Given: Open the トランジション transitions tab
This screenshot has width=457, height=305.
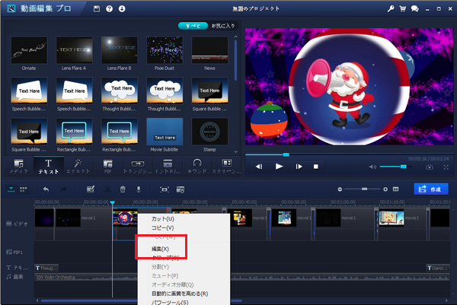Looking at the screenshot, I should pyautogui.click(x=138, y=167).
